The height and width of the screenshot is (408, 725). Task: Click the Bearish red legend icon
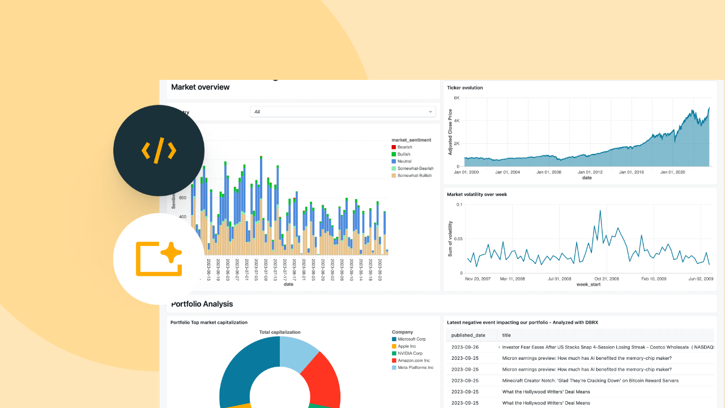pos(394,147)
